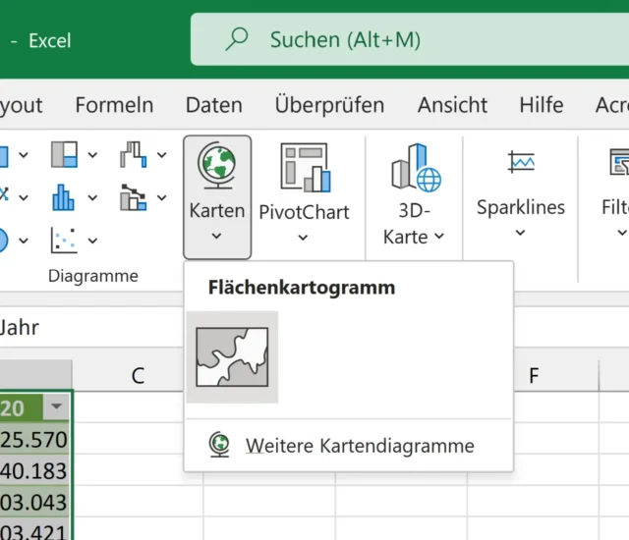629x540 pixels.
Task: Go to the Überprüfen tab
Action: point(329,104)
